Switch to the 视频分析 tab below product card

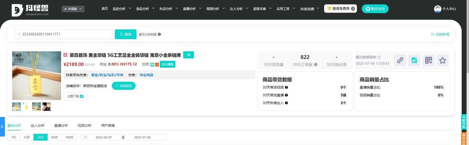(x=84, y=125)
